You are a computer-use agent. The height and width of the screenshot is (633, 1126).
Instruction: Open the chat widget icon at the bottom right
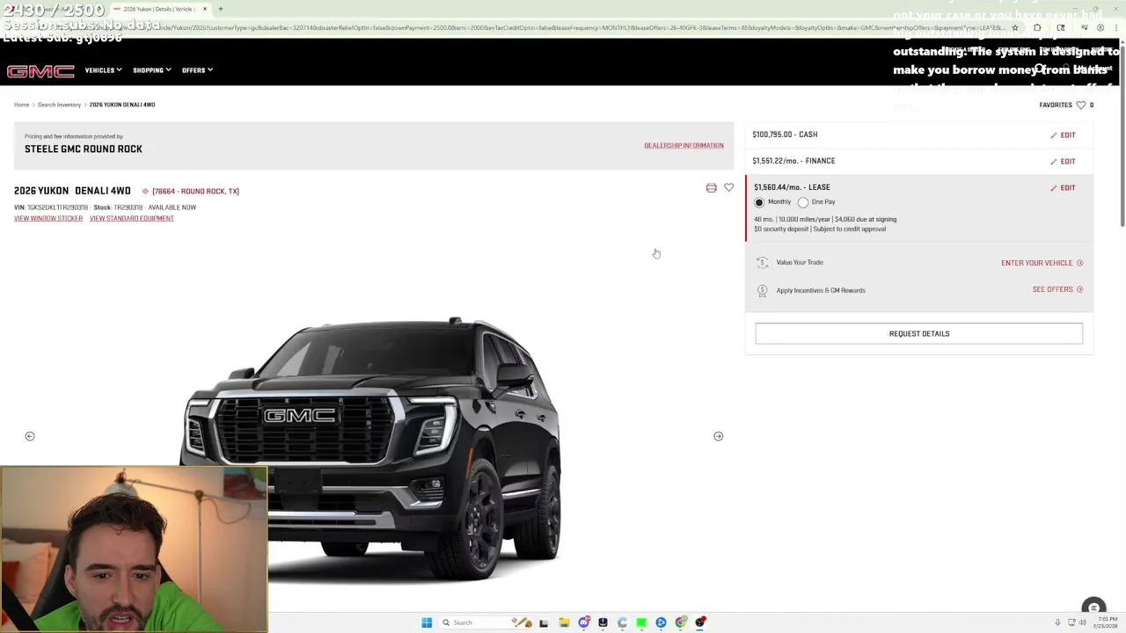(x=1093, y=608)
